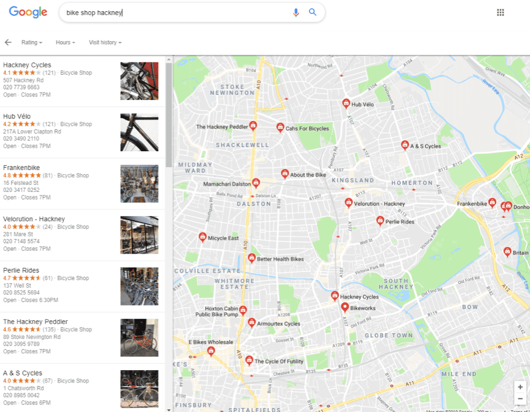
Task: Click the Hackney Cycles phone number 020 7739 6663
Action: [x=21, y=87]
